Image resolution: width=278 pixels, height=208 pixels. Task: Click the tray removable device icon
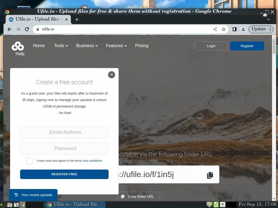coord(223,205)
